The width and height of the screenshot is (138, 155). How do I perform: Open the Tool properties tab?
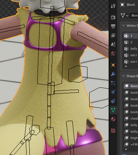(x=113, y=6)
